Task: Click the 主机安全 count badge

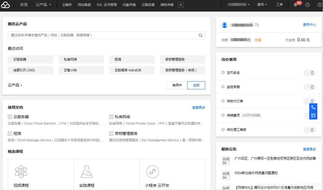Action: tap(310, 73)
